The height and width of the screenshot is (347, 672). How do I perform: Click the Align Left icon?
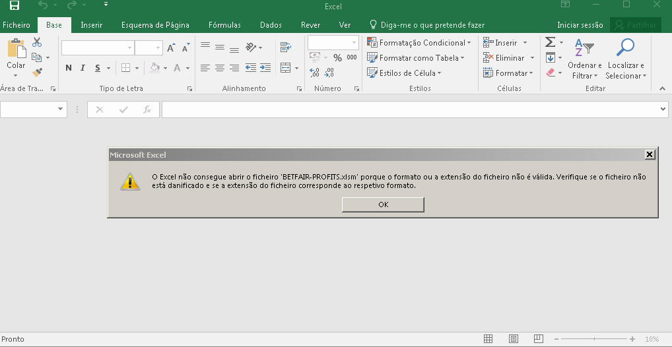click(205, 68)
